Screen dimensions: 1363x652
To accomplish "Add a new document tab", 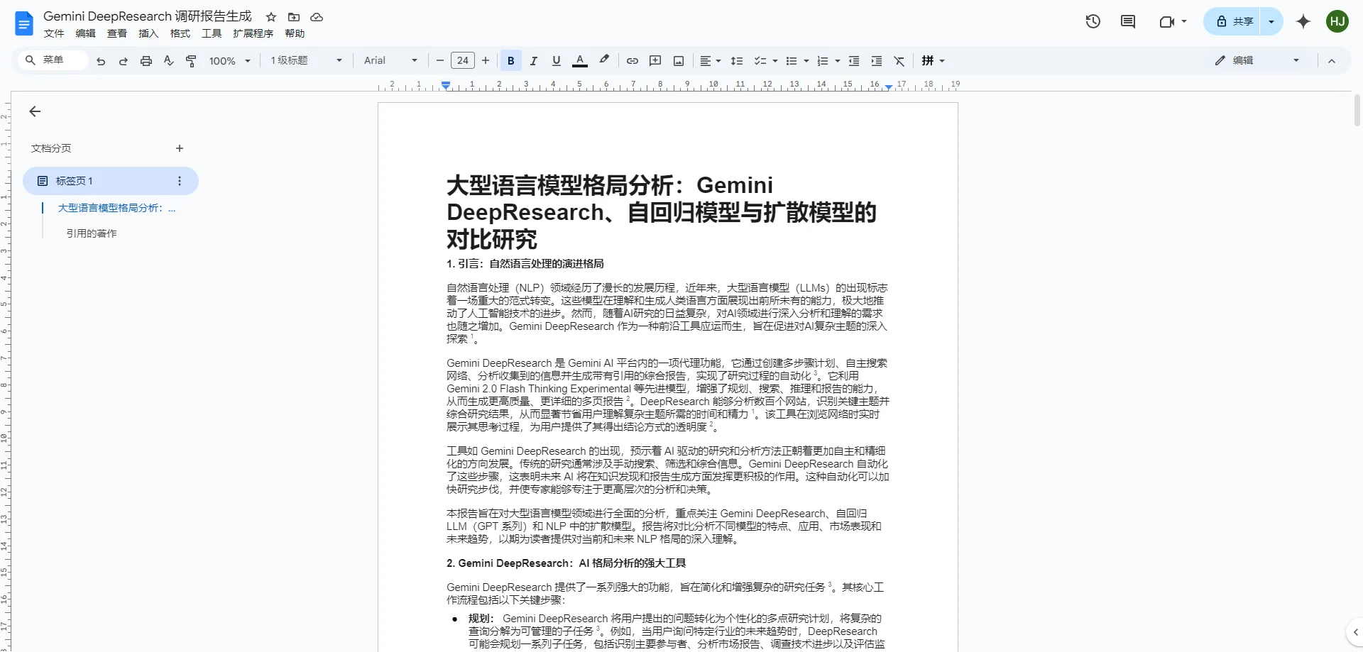I will (x=180, y=148).
